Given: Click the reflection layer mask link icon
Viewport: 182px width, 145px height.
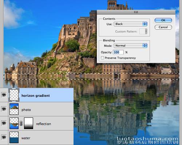Looking at the screenshot, I should pyautogui.click(x=21, y=123).
